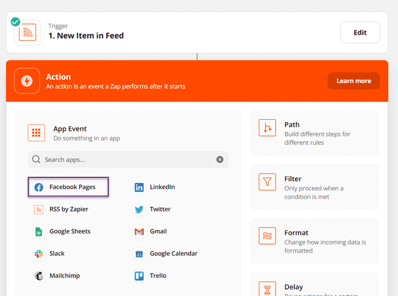Select the Format option title
This screenshot has width=398, height=296.
pos(296,233)
